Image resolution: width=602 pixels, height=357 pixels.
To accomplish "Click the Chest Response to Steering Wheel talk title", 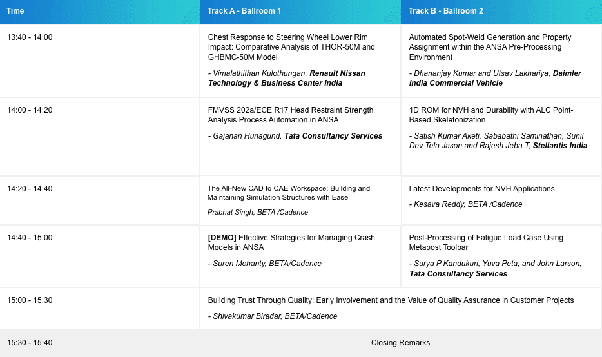I will pyautogui.click(x=291, y=47).
